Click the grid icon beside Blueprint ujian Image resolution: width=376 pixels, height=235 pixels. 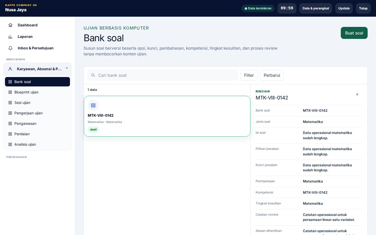pos(10,92)
